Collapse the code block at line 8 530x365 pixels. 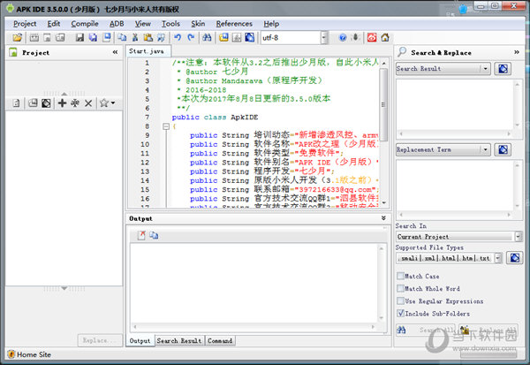pyautogui.click(x=166, y=126)
